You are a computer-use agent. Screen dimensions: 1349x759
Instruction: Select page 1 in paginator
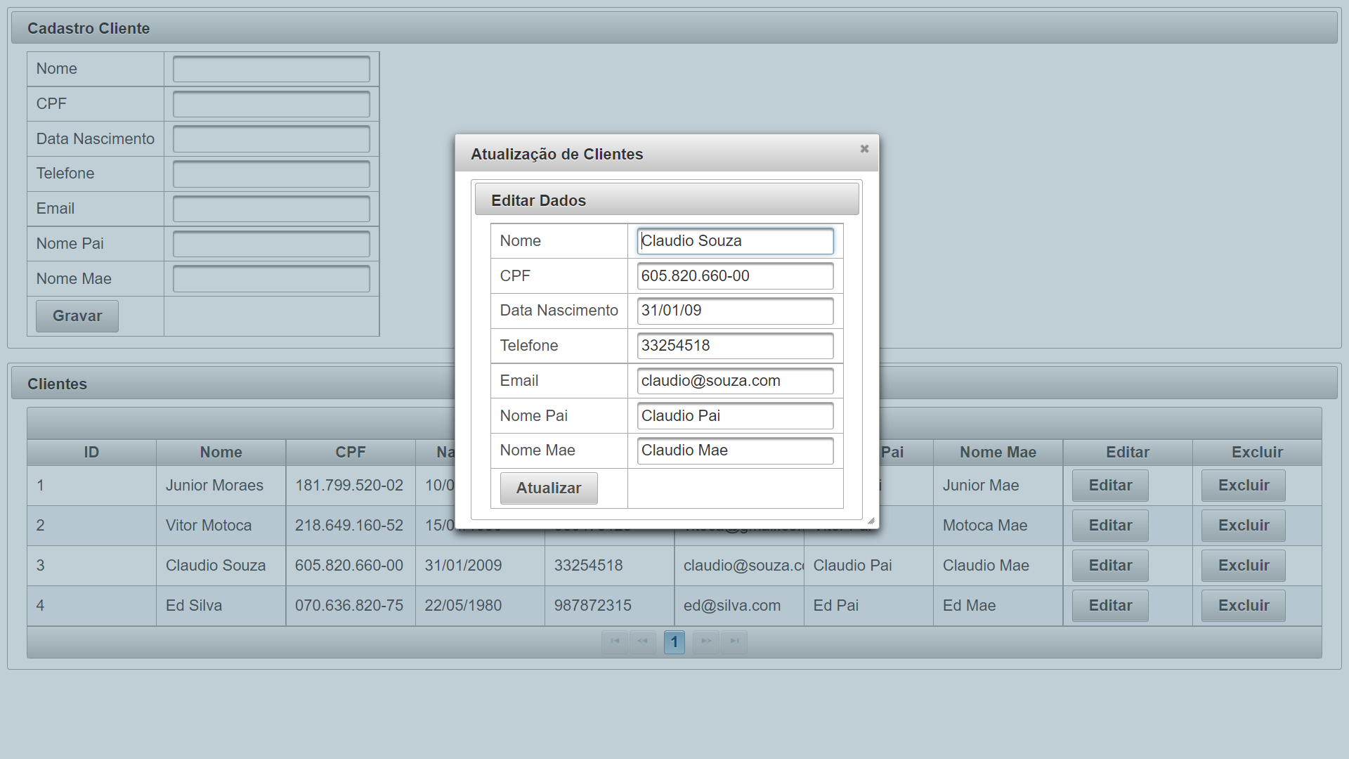point(674,642)
